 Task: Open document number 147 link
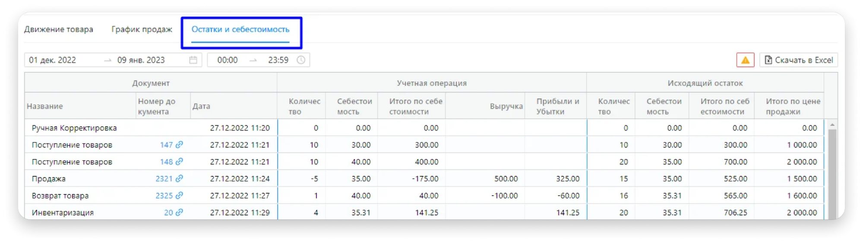(166, 145)
